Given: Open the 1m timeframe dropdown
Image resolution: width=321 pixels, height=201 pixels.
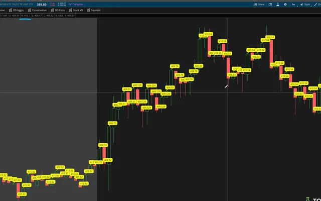Looking at the screenshot, I should coord(294,5).
